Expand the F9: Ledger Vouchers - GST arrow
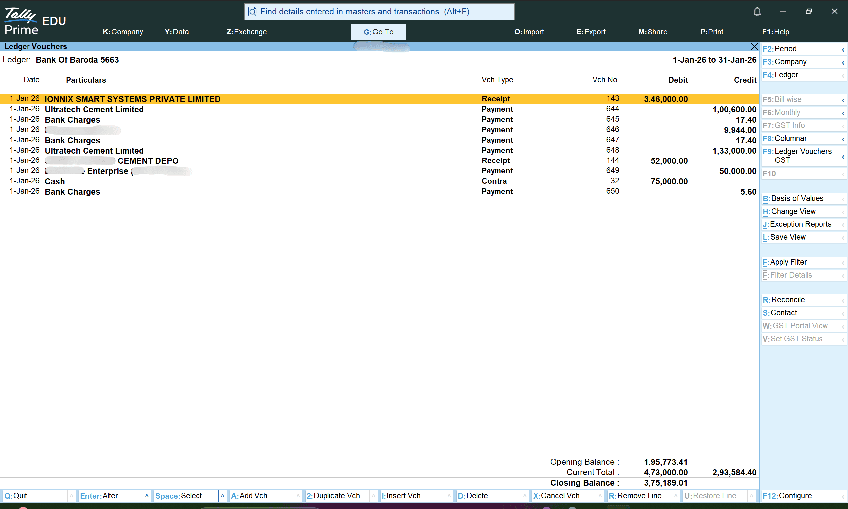The width and height of the screenshot is (848, 509). coord(843,156)
